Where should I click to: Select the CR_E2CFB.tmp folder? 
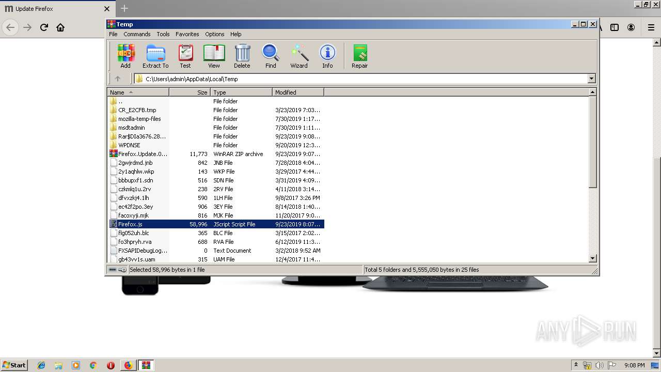tap(216, 110)
